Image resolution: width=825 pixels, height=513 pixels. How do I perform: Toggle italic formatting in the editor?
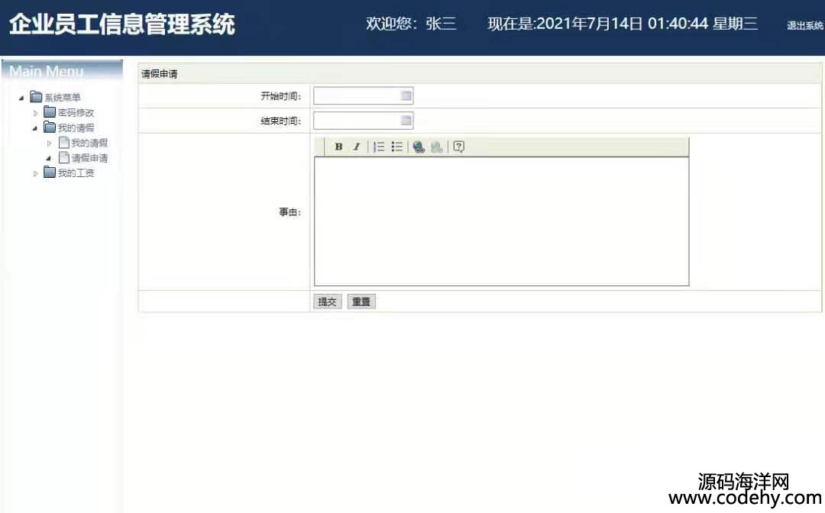tap(356, 147)
